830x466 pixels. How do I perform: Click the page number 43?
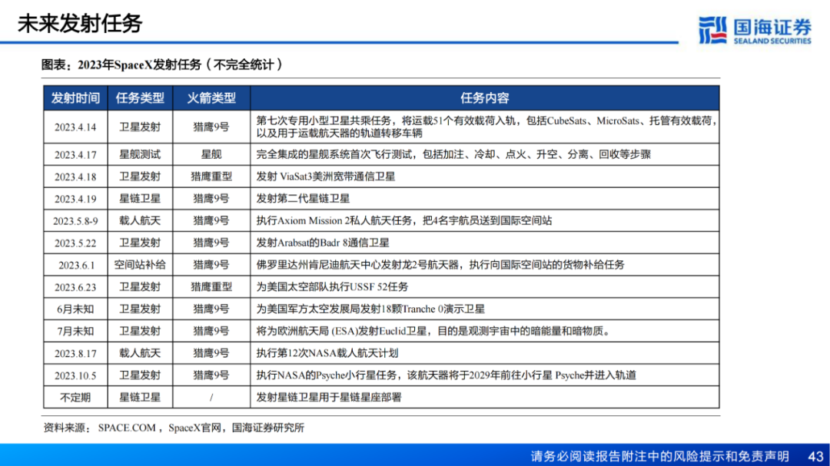click(815, 456)
